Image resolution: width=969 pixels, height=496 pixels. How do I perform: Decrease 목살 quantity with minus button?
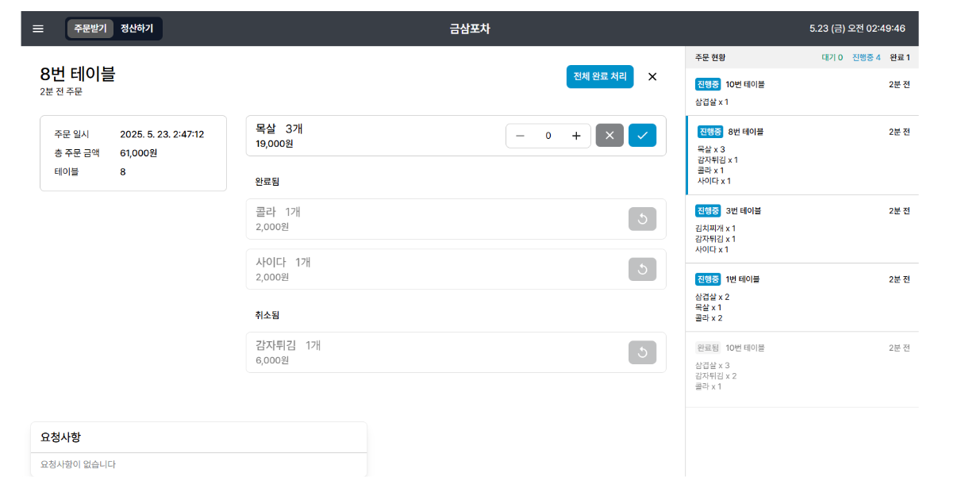[520, 136]
